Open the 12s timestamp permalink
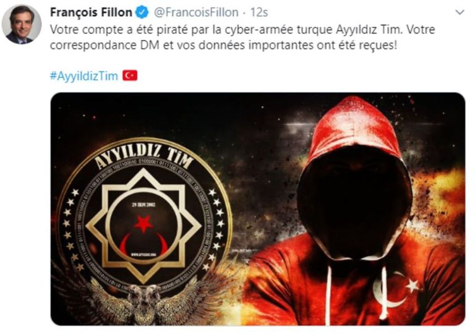Screen dimensions: 475x335 [259, 13]
